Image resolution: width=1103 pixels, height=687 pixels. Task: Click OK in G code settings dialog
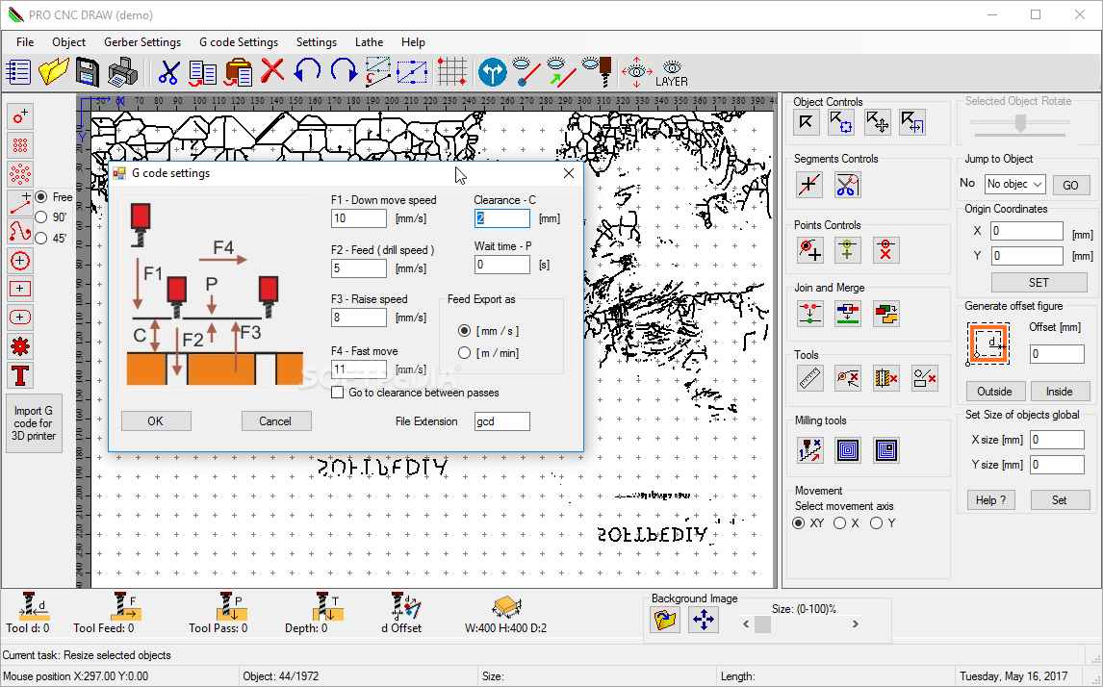[x=156, y=421]
